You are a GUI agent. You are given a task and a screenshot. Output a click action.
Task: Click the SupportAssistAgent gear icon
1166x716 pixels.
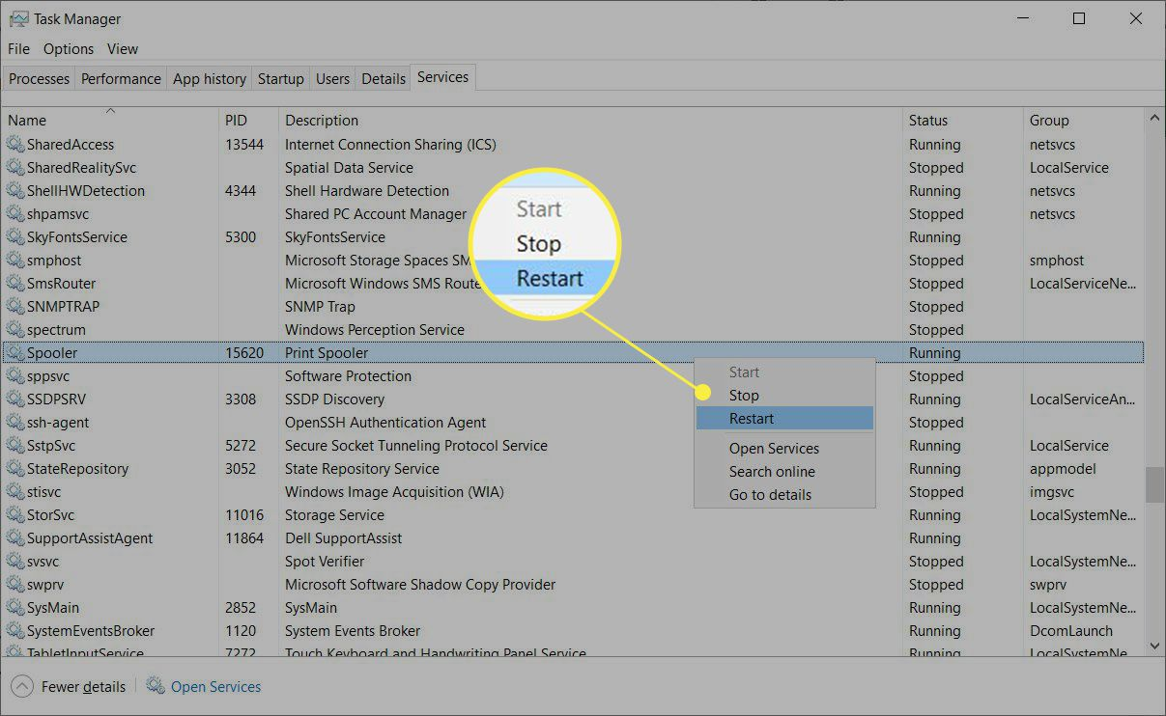[x=14, y=538]
